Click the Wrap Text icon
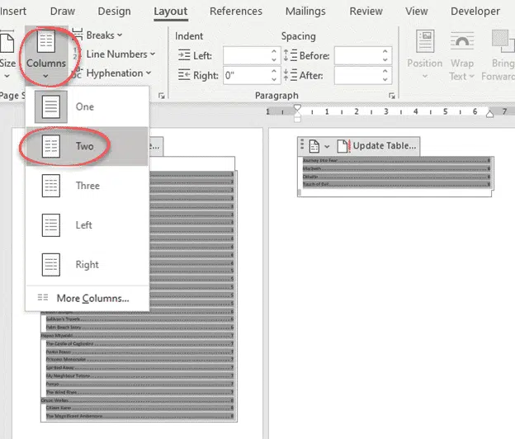Image resolution: width=515 pixels, height=439 pixels. coord(462,40)
